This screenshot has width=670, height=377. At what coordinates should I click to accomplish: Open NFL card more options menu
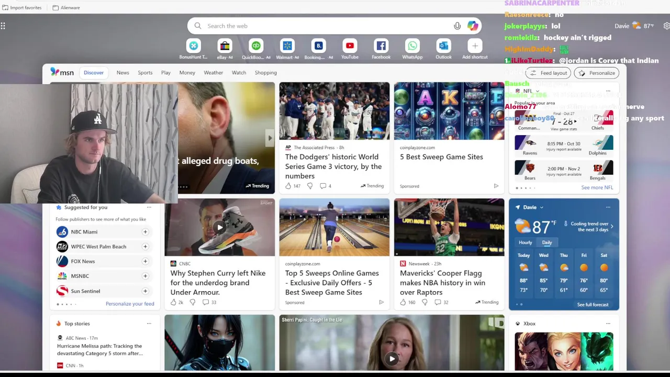click(x=608, y=91)
